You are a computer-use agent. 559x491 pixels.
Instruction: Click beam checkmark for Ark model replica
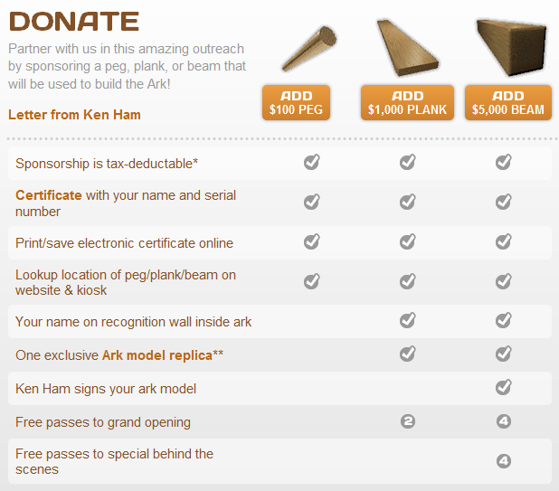[x=504, y=354]
